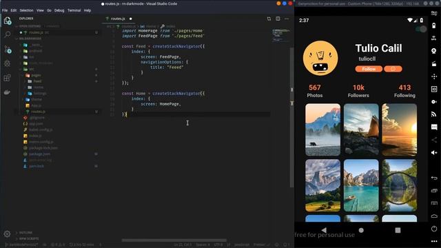Expand the Outline panel

point(25,233)
